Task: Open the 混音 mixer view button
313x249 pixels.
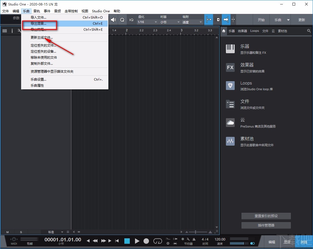Action: [287, 242]
